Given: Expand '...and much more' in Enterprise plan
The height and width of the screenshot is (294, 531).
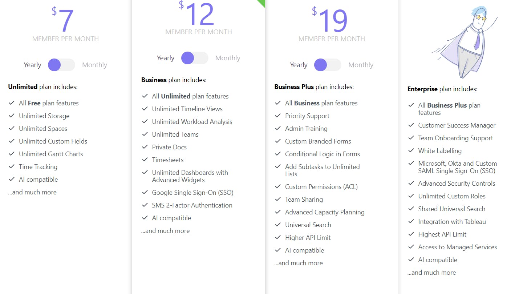Looking at the screenshot, I should (x=431, y=273).
